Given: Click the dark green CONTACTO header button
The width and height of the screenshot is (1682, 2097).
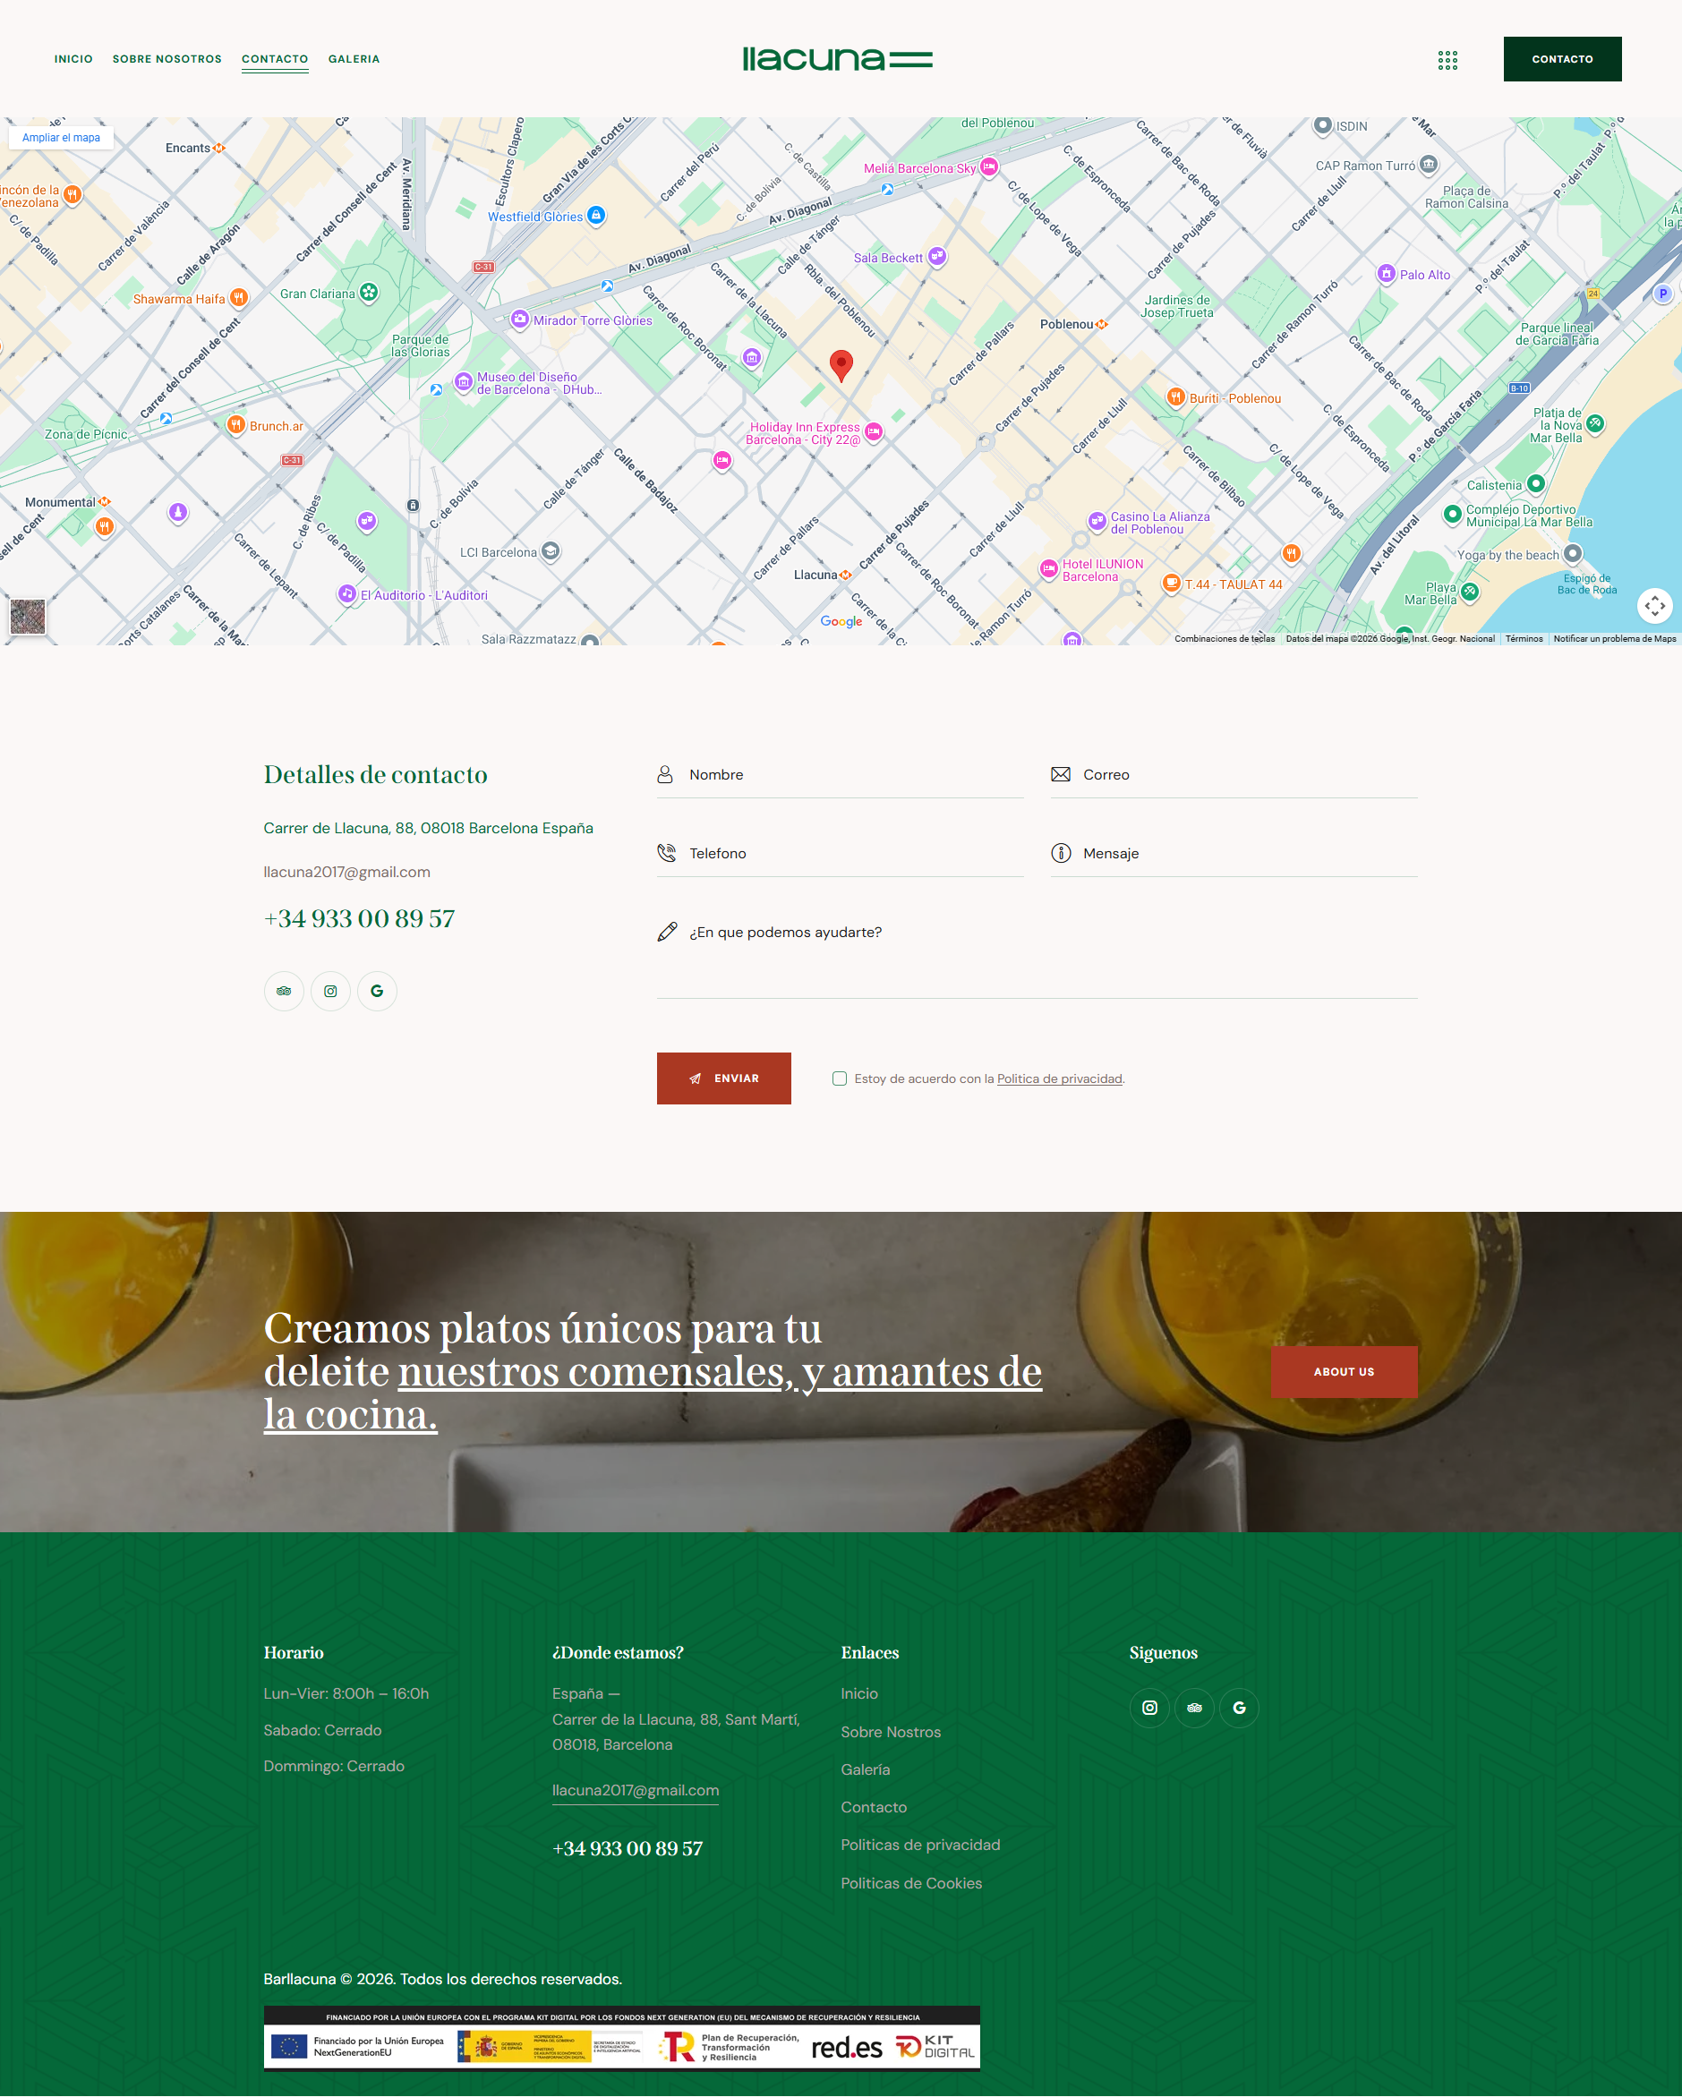Looking at the screenshot, I should coord(1562,59).
